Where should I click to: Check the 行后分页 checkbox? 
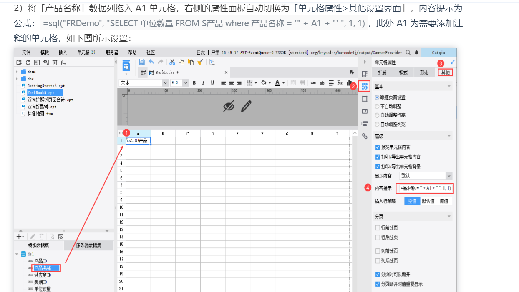378,237
